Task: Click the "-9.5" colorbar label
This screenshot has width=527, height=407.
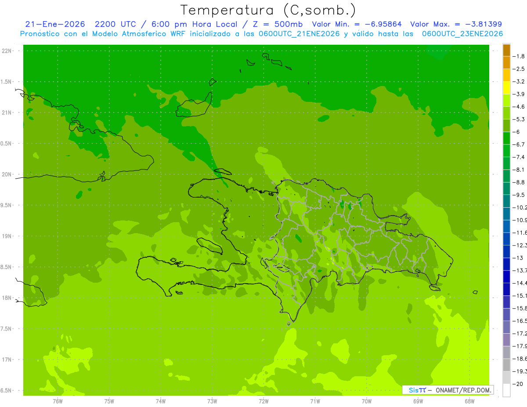Action: pyautogui.click(x=520, y=195)
